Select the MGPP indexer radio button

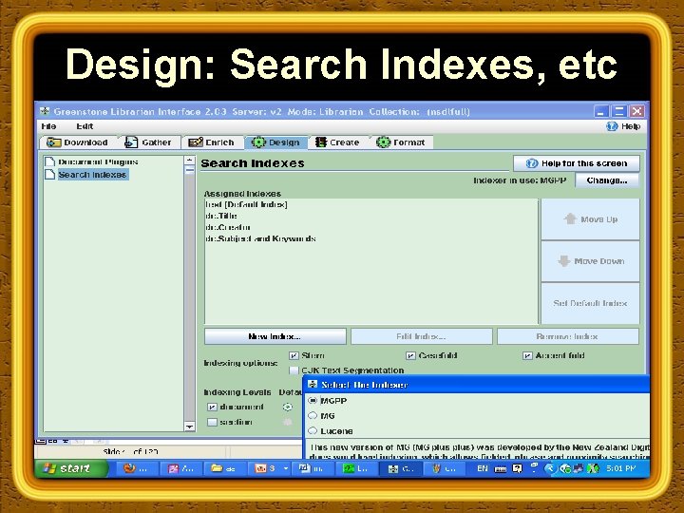[x=313, y=401]
